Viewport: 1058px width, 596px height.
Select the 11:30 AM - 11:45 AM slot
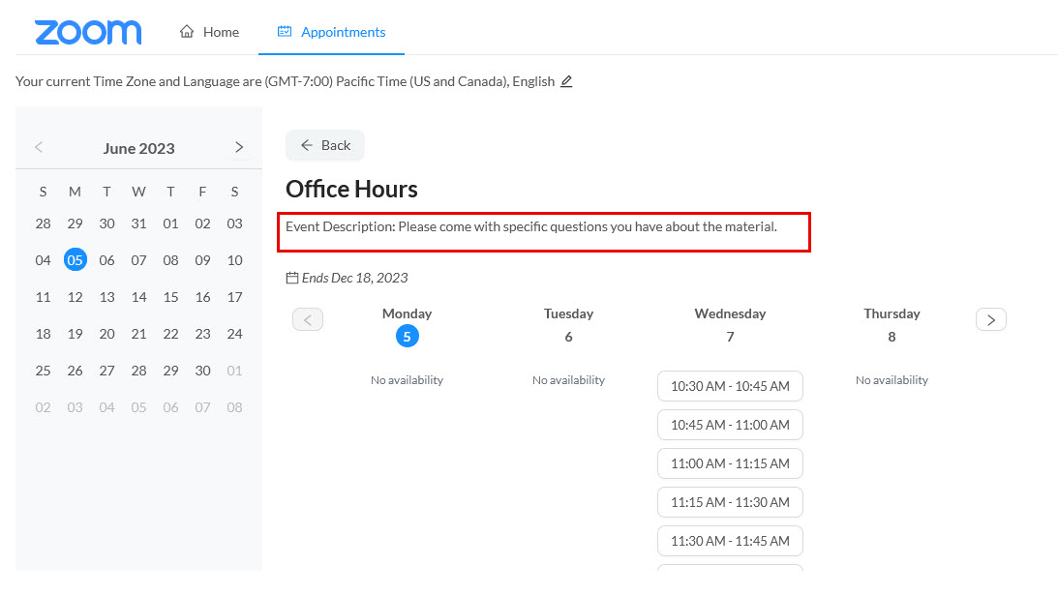pos(730,540)
